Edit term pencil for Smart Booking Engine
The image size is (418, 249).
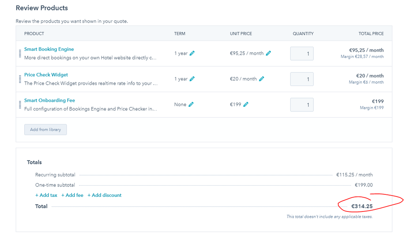coord(192,53)
